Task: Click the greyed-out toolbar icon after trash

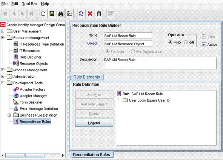Action: point(111,14)
